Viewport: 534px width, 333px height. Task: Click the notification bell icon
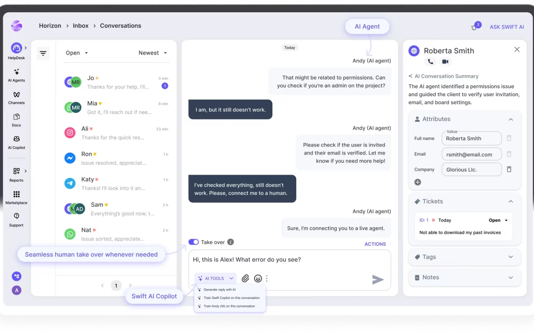pos(474,28)
